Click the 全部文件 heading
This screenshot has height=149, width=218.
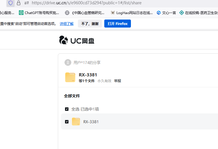[72, 96]
